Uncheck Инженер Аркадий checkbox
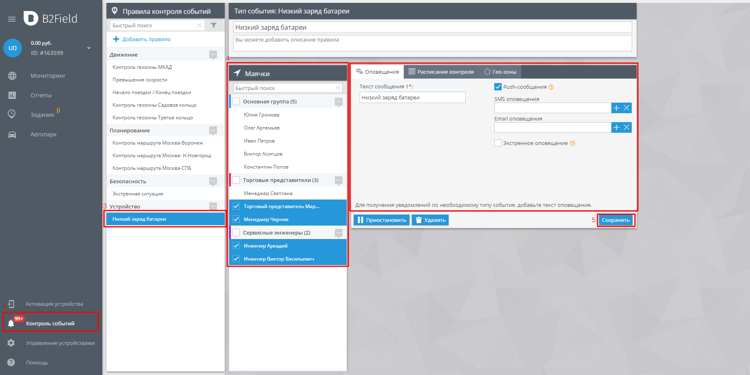Image resolution: width=750 pixels, height=375 pixels. coord(236,246)
